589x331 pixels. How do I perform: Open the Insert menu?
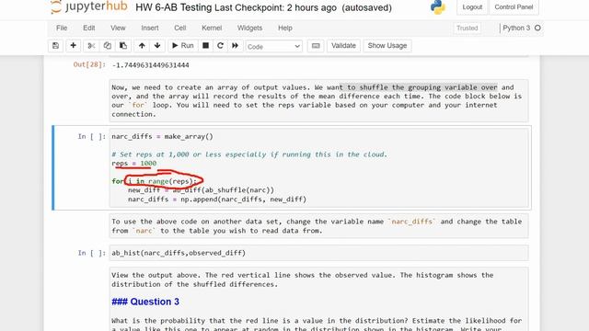[x=150, y=29]
